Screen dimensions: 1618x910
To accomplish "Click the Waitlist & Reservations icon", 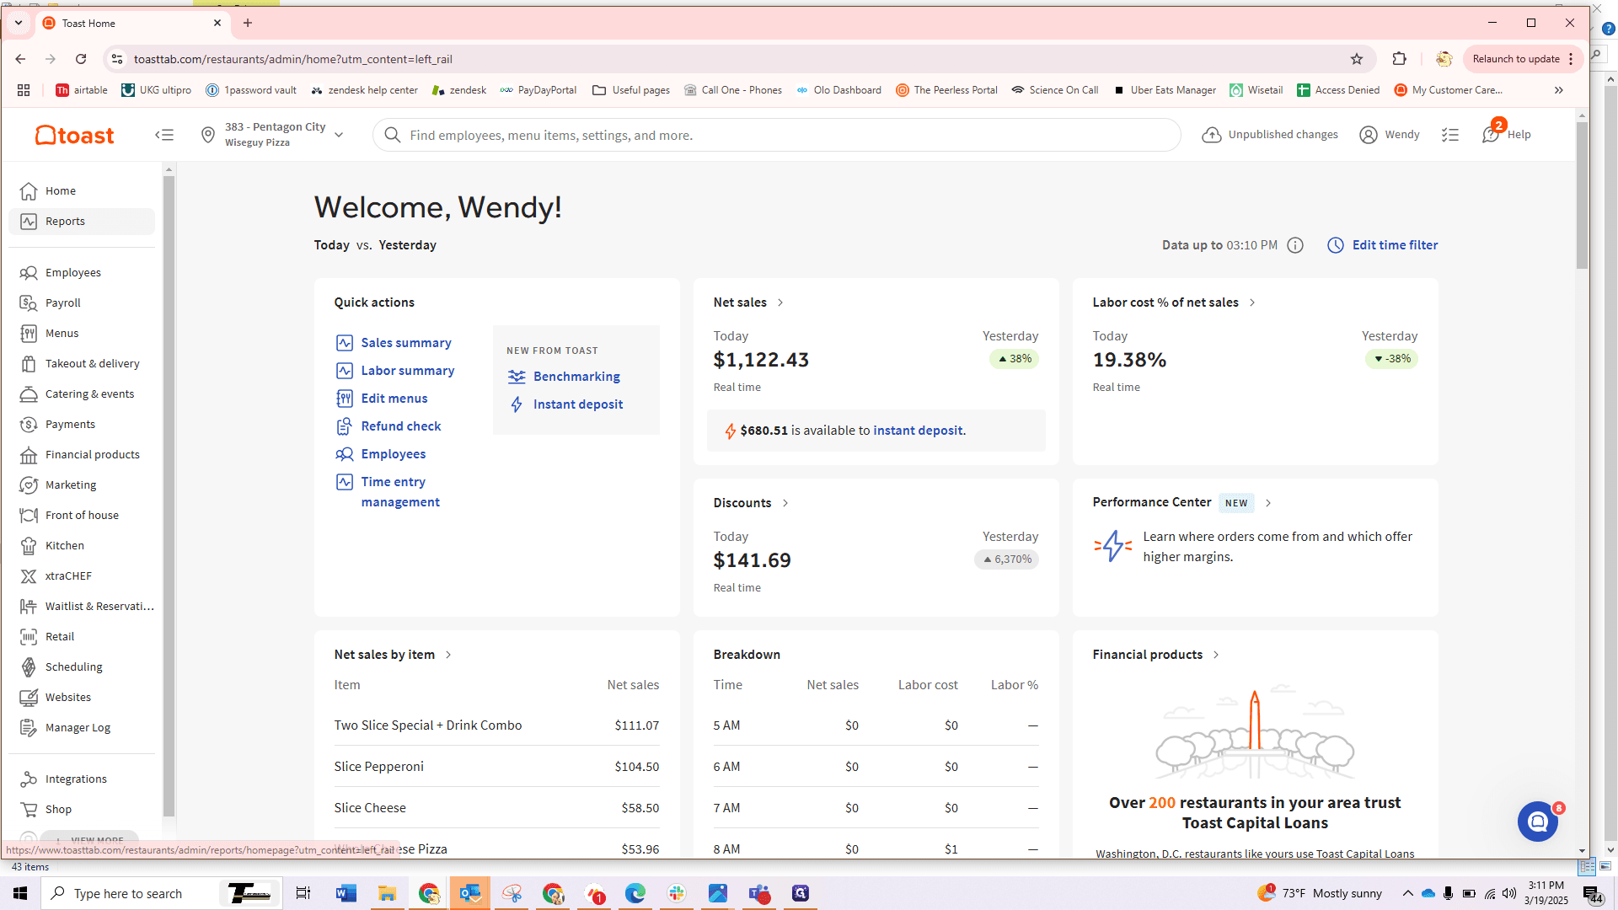I will [x=29, y=607].
